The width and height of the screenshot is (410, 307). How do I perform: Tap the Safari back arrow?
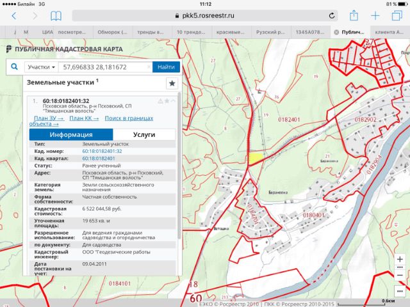point(14,15)
